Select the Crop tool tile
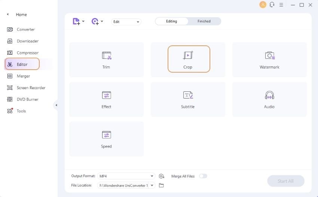Viewport: 318px width, 197px height. 188,60
